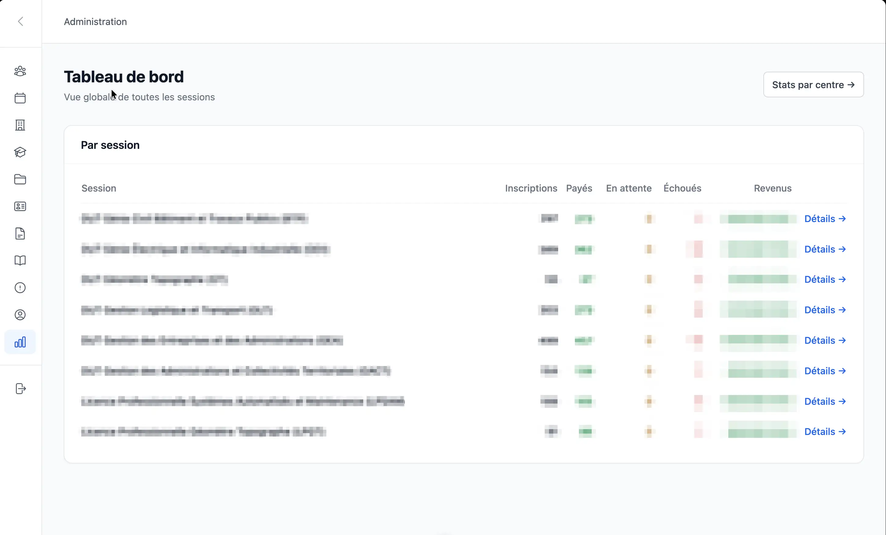Open Détails for the first session row

point(825,219)
